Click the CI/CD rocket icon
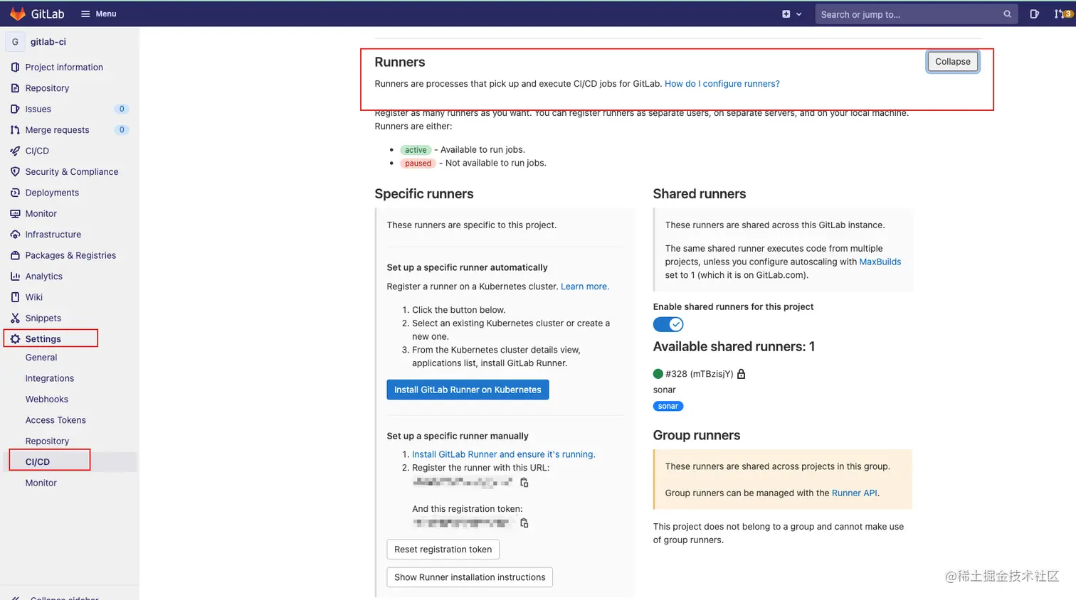The image size is (1076, 600). click(15, 151)
